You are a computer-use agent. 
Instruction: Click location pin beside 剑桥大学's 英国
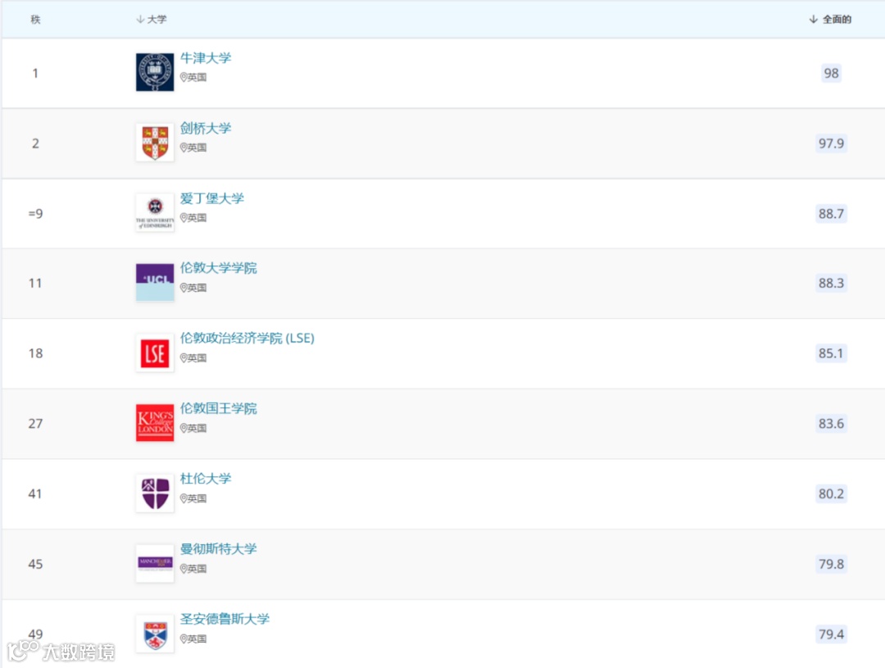pos(184,148)
